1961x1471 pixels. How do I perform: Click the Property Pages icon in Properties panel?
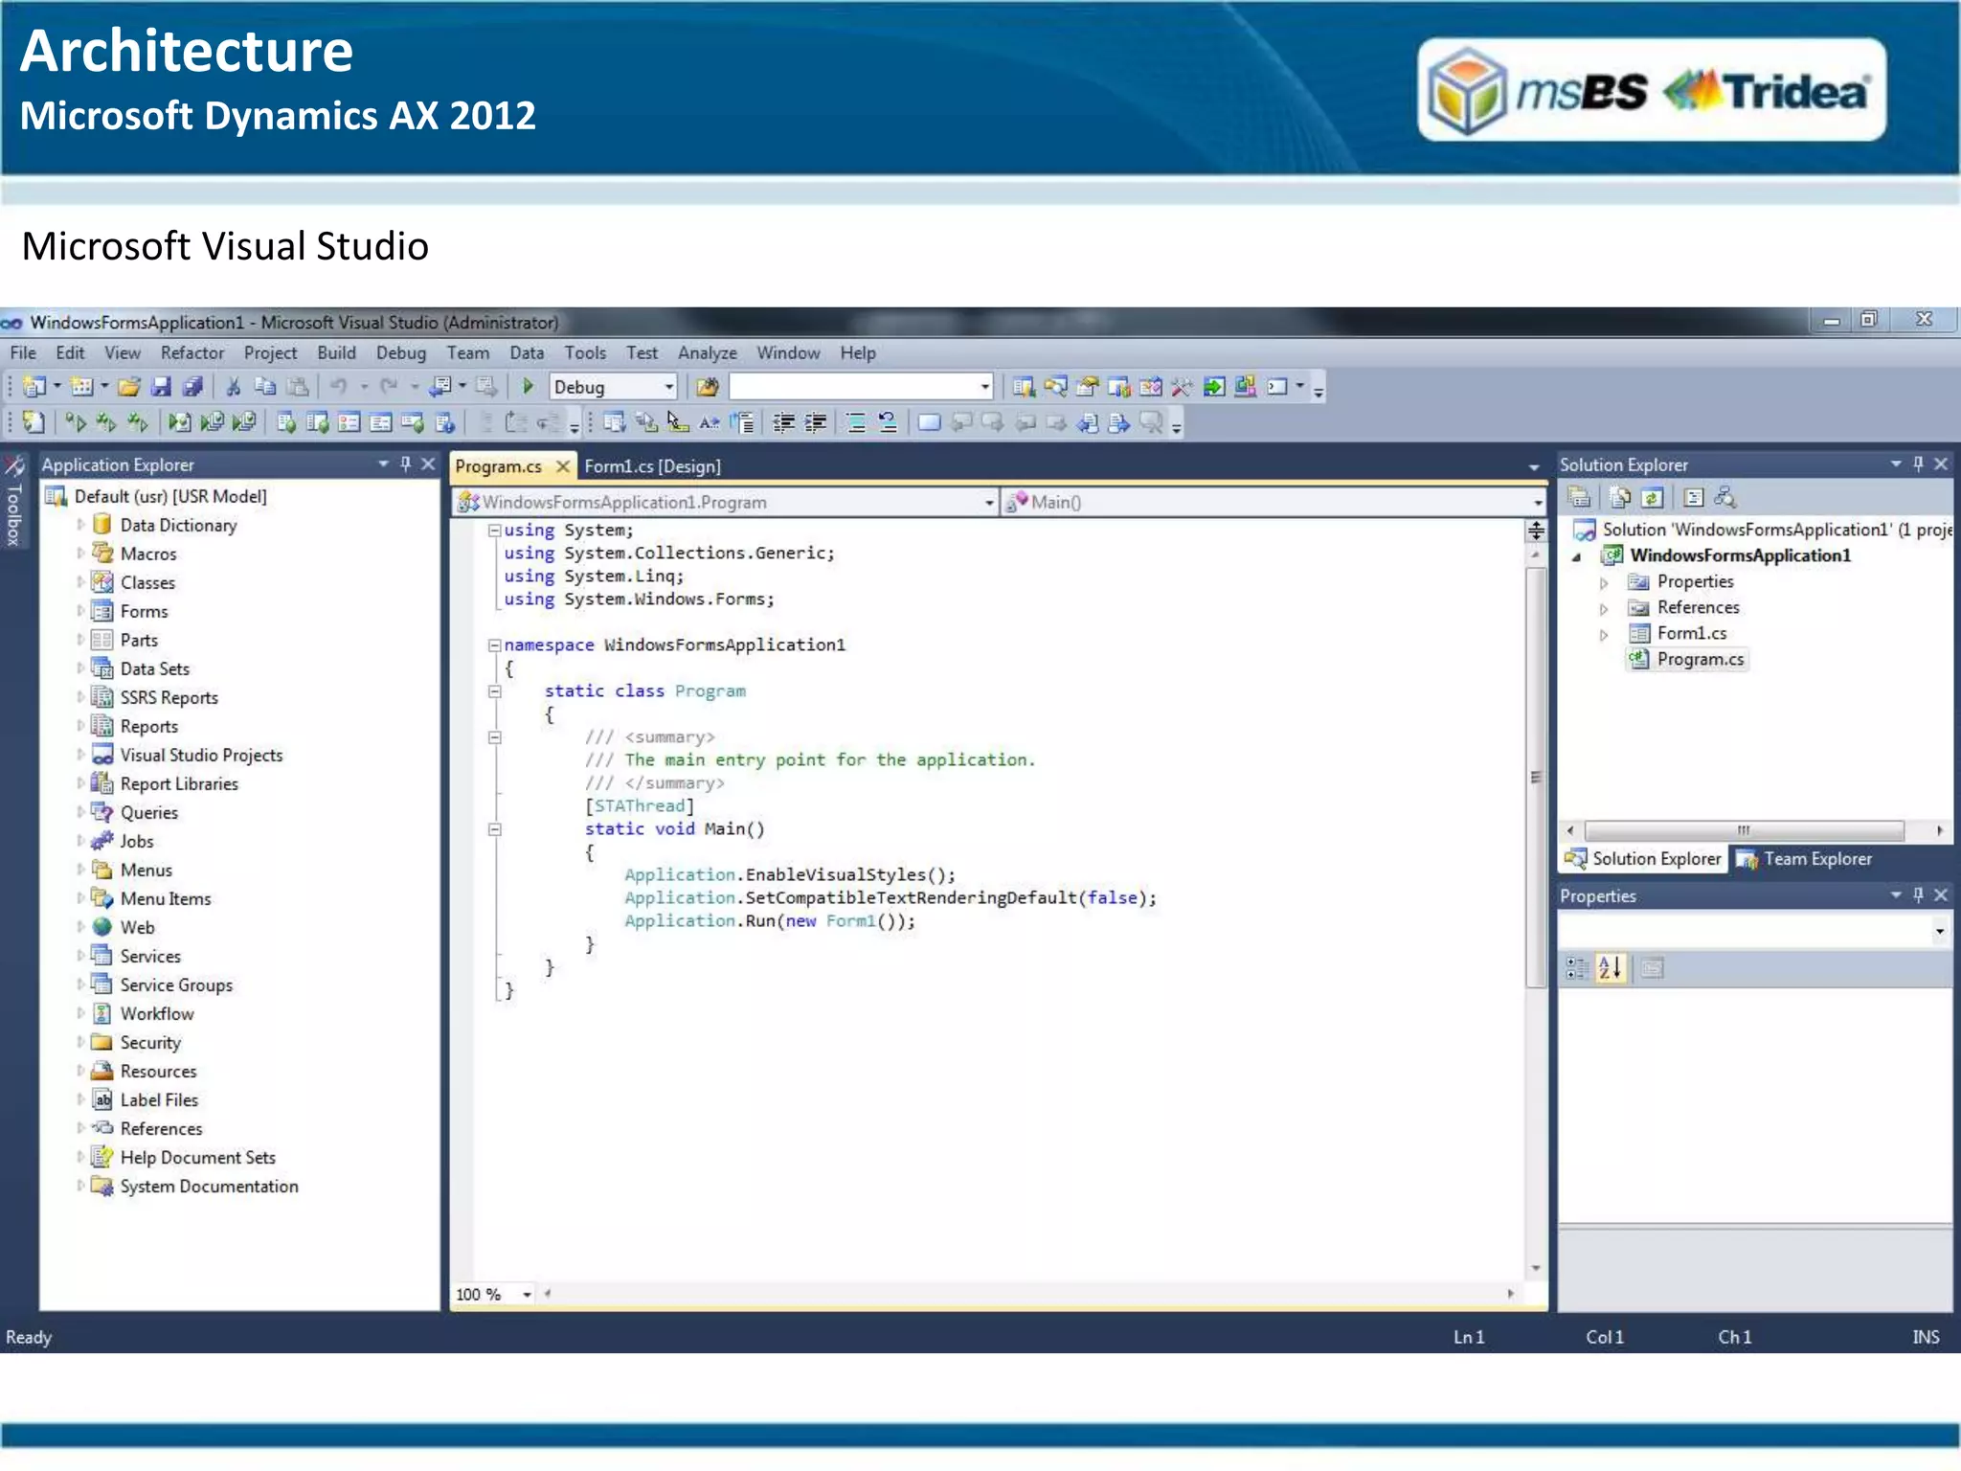(1652, 968)
